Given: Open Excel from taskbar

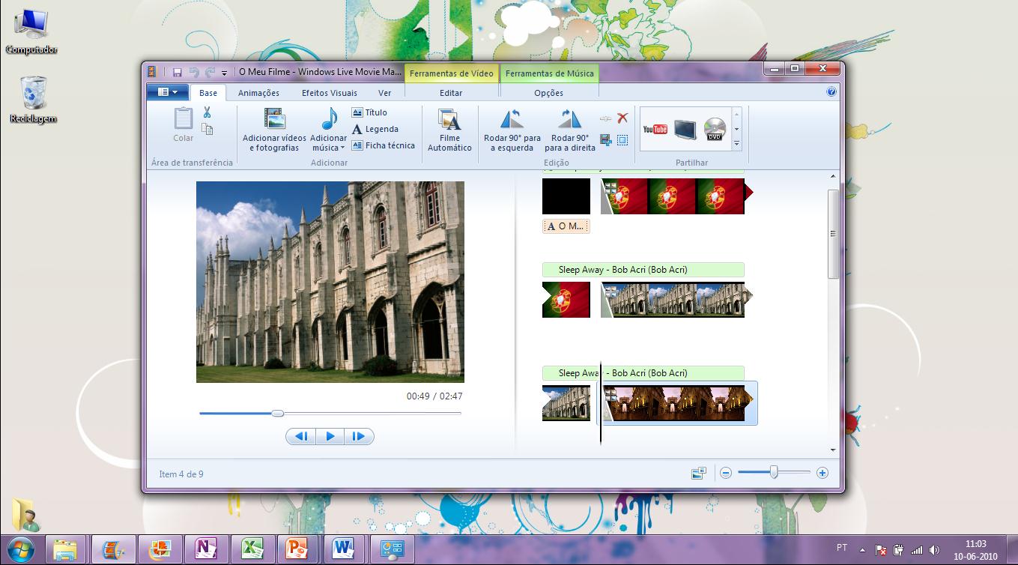Looking at the screenshot, I should pyautogui.click(x=252, y=549).
